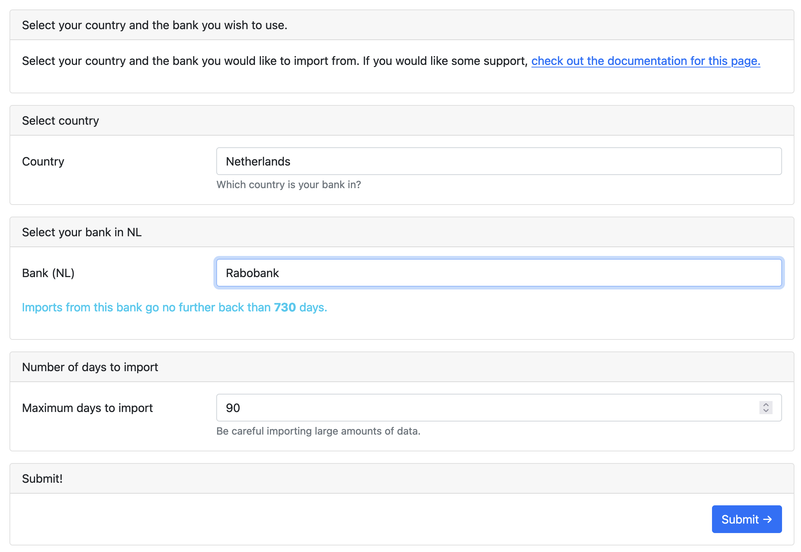Click the Be careful importing large amounts hint
The height and width of the screenshot is (552, 801).
318,431
